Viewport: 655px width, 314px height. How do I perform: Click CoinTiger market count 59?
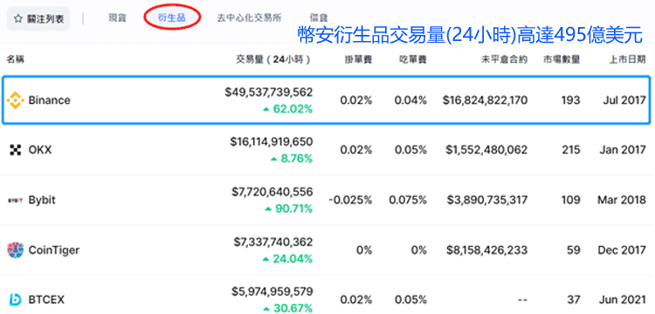point(574,250)
